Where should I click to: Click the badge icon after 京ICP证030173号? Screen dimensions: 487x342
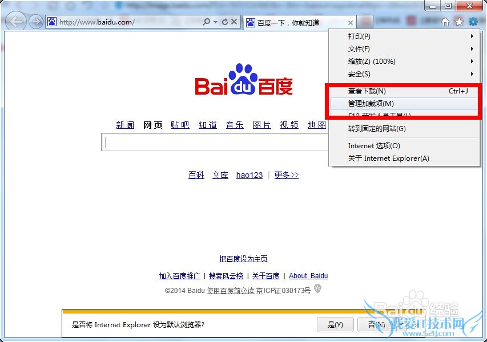[317, 289]
